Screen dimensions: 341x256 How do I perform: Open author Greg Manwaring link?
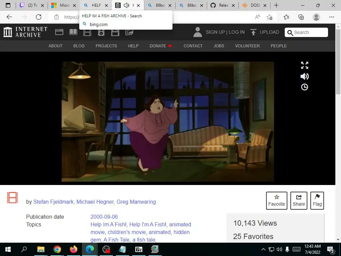pos(136,202)
